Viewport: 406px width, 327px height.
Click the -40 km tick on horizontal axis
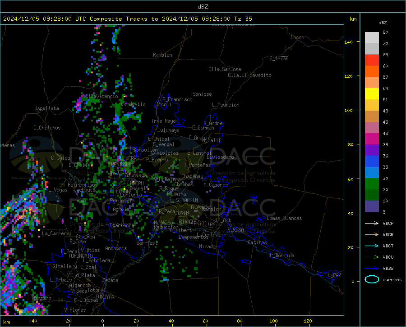[33, 321]
